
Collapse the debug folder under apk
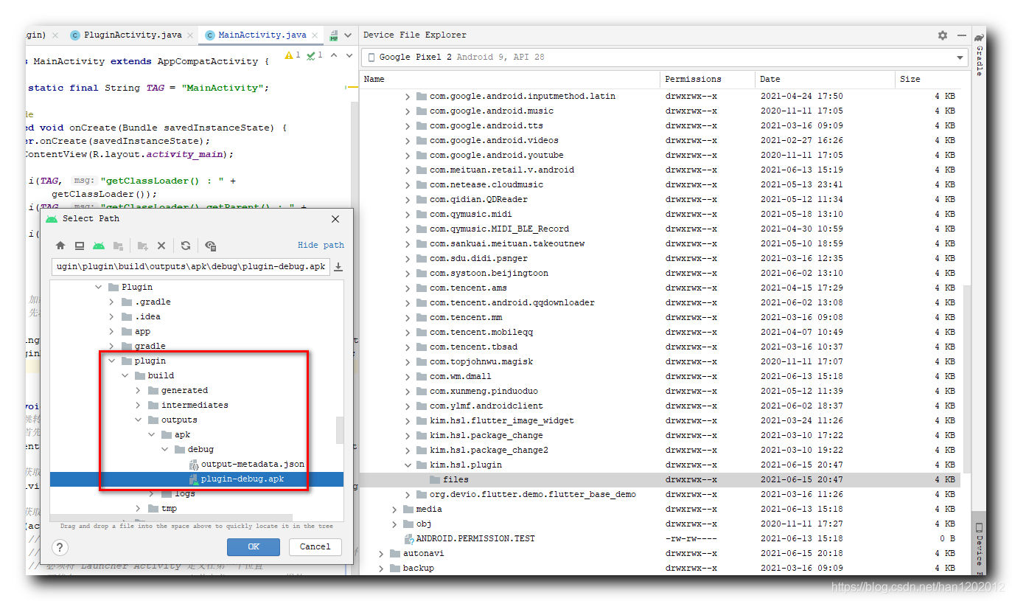165,449
